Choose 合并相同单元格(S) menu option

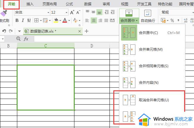pos(152,66)
